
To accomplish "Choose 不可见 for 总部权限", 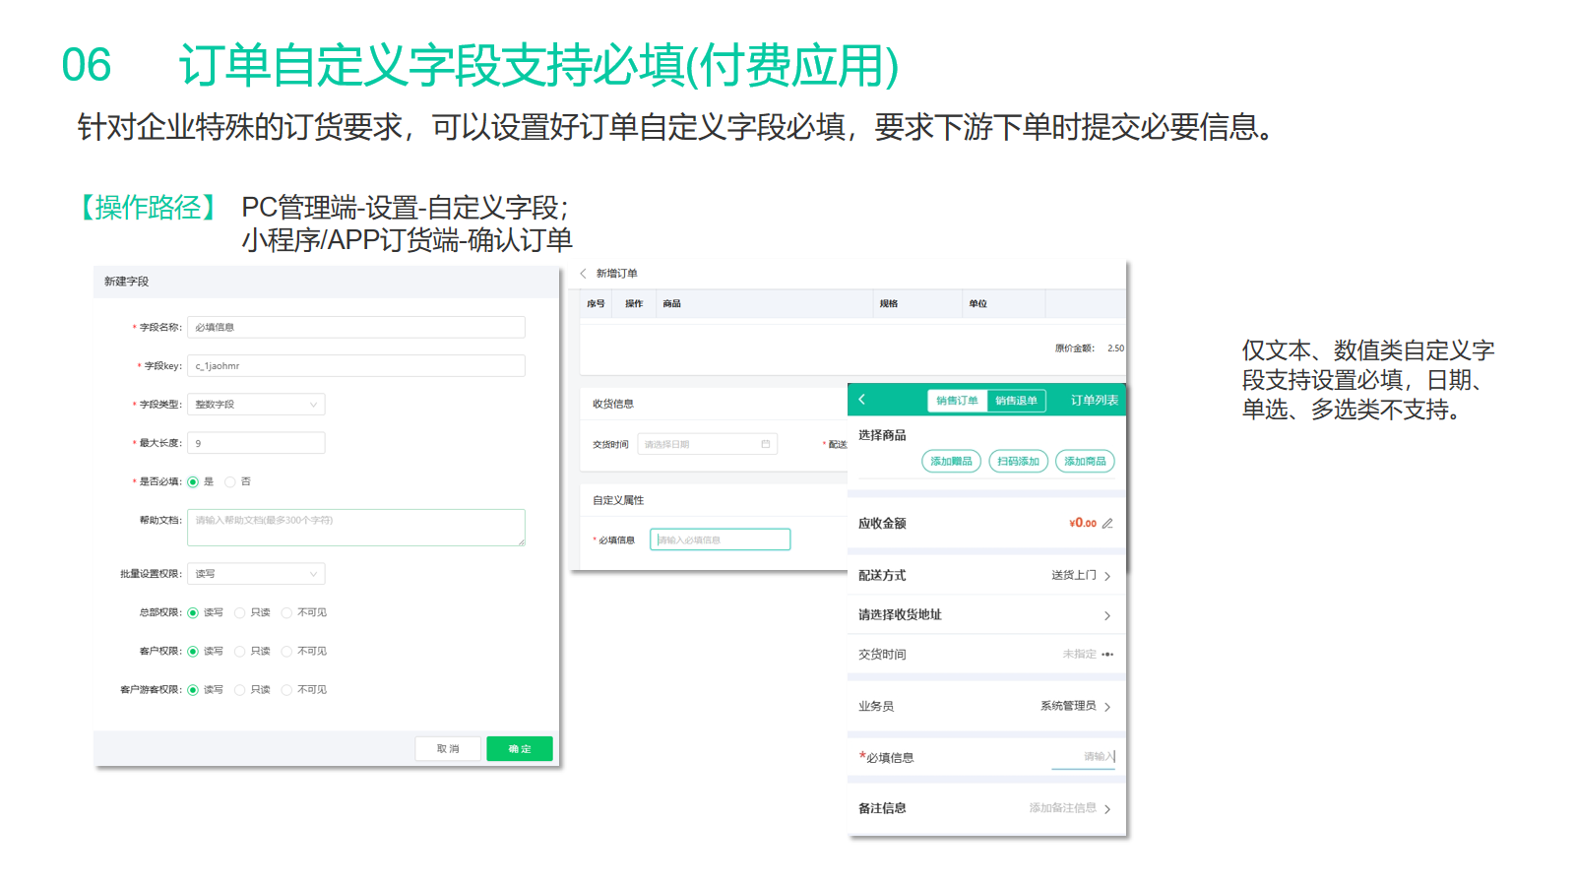I will [287, 613].
